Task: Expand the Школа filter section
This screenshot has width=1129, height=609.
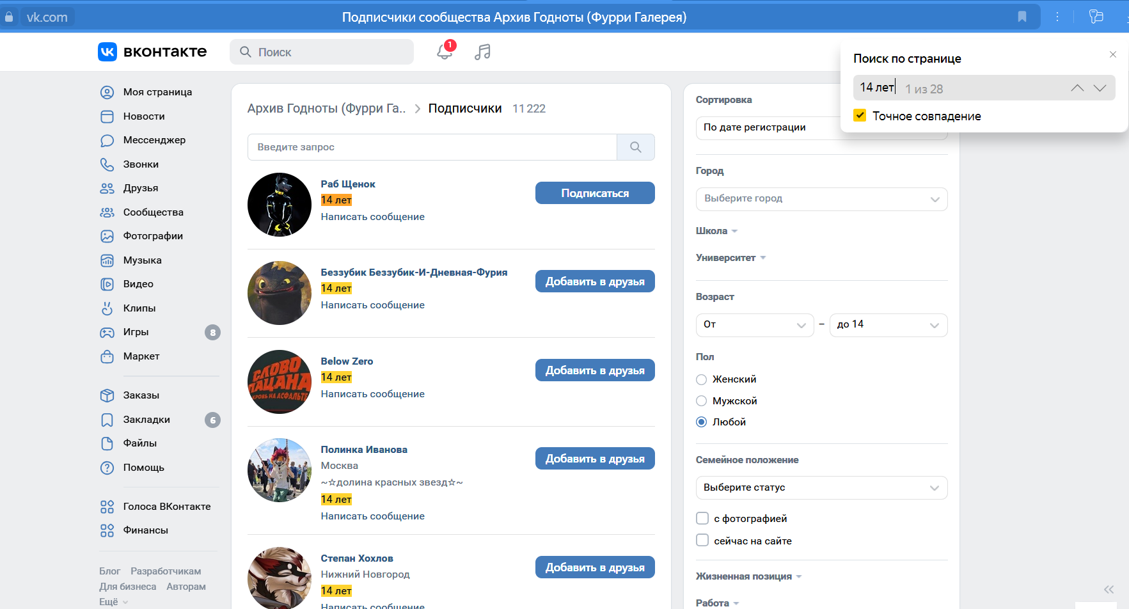Action: [716, 231]
